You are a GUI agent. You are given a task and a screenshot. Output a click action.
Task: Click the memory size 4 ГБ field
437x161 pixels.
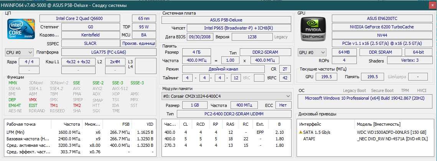(196, 52)
